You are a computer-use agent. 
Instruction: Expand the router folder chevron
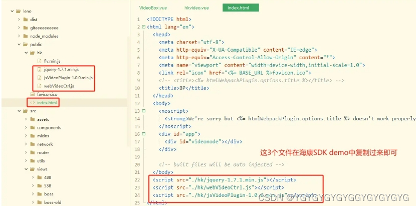click(26, 152)
